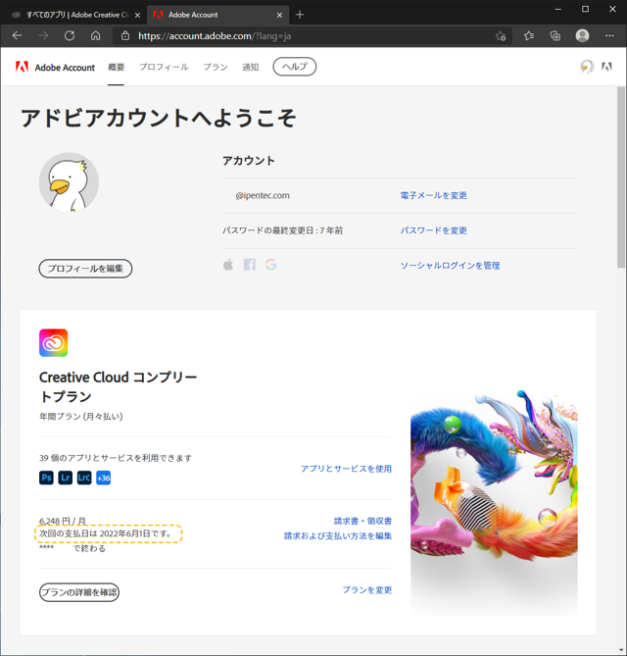Click the browser forward arrow
627x656 pixels.
point(43,36)
